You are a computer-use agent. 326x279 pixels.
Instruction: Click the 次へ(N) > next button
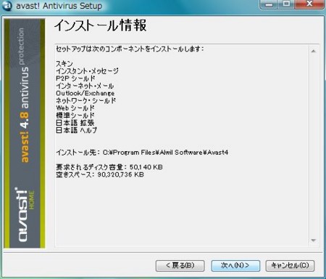click(235, 266)
